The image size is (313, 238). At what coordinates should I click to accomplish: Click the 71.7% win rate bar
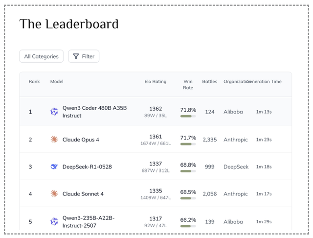click(188, 144)
